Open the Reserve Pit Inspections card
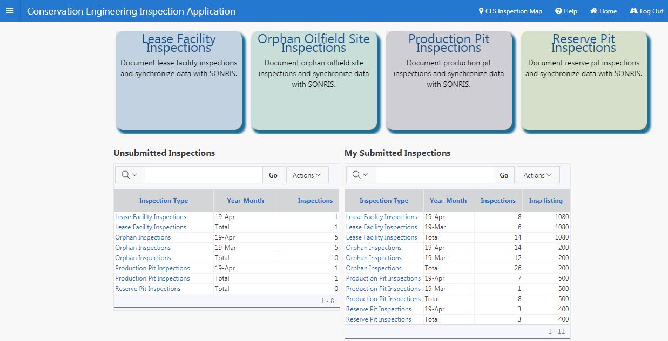This screenshot has height=341, width=668. (584, 81)
